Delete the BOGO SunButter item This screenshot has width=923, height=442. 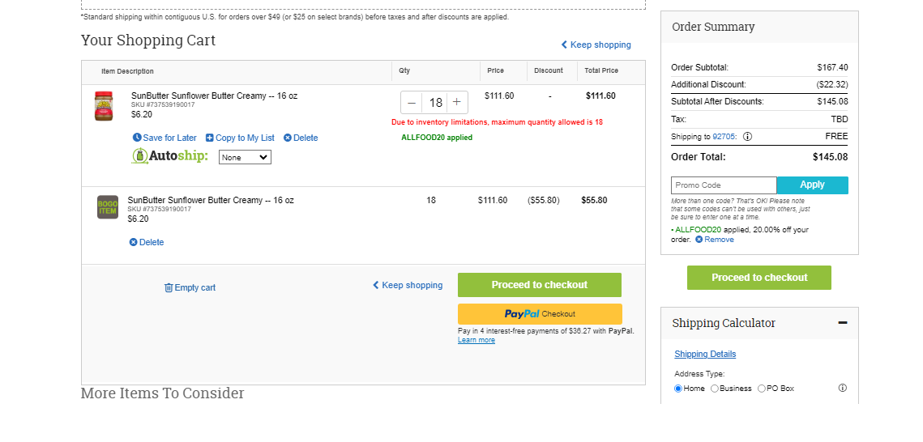point(147,242)
